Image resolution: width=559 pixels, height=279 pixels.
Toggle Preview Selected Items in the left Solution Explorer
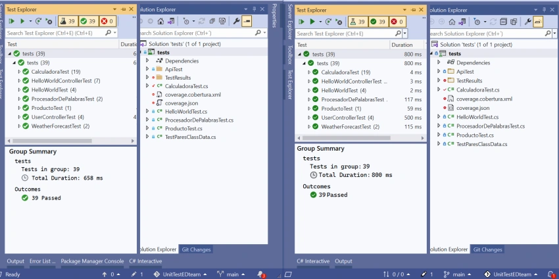click(x=247, y=22)
